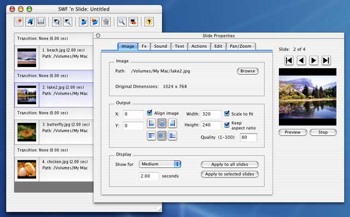Click the '1. beach.jpg (2.00 sec)' text

point(63,50)
